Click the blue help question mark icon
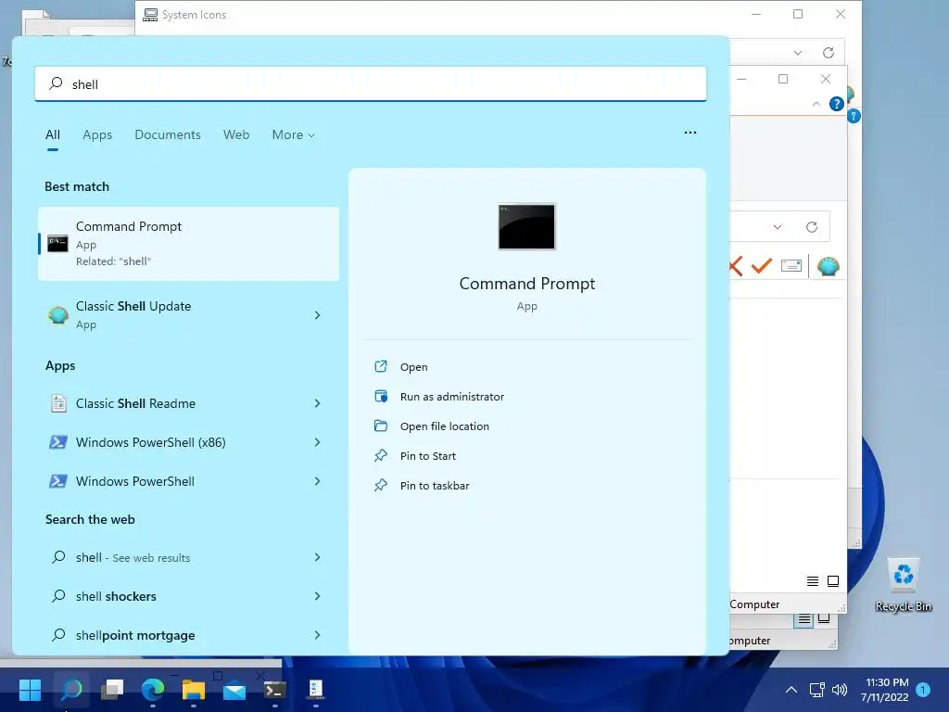 click(837, 104)
